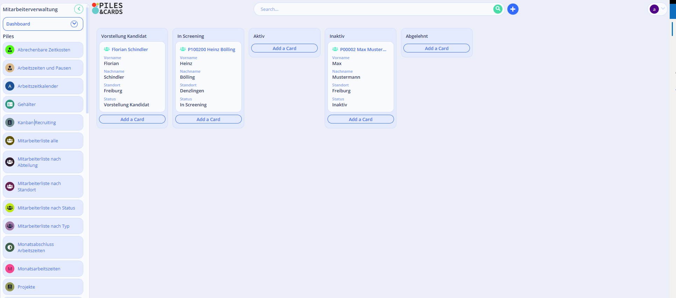
Task: Click the Monatsabschluss Arbeitszeiten icon
Action: point(10,247)
